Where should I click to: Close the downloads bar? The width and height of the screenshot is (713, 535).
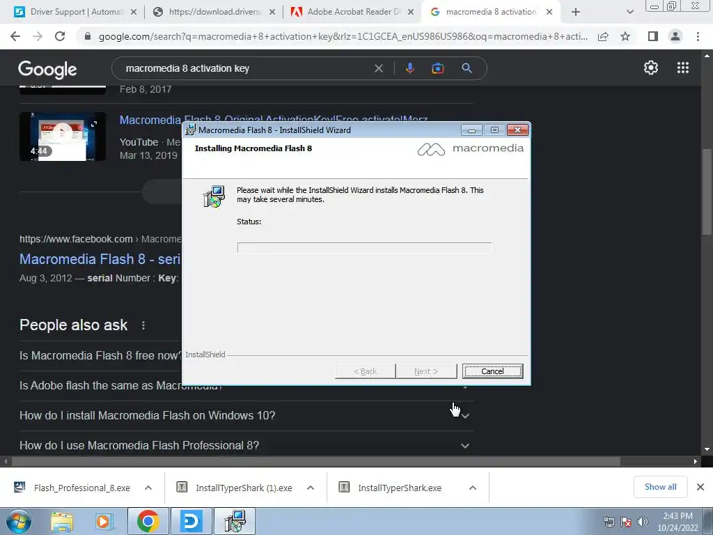point(700,487)
